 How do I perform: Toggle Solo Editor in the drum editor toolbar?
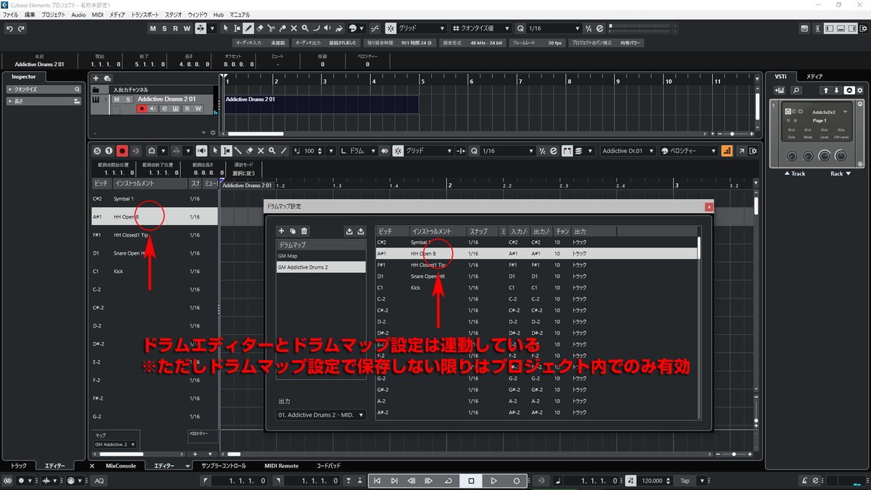coord(97,151)
